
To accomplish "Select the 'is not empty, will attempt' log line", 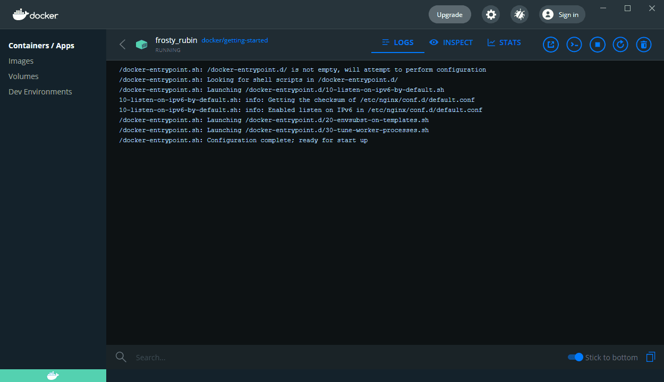I will [303, 70].
